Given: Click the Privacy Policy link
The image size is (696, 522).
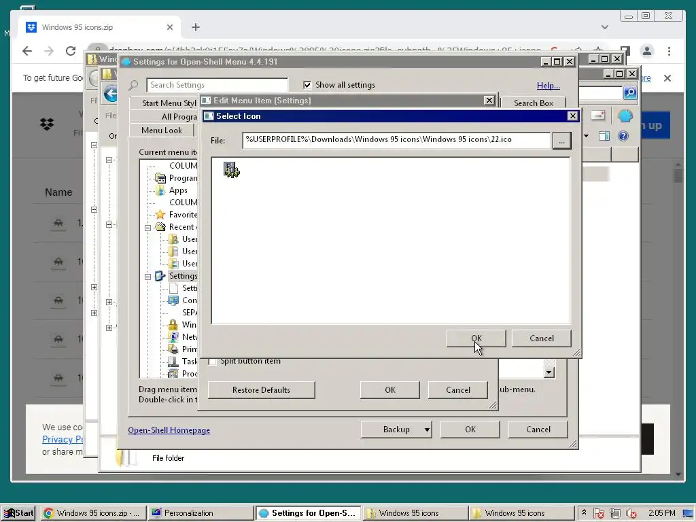Looking at the screenshot, I should pyautogui.click(x=63, y=440).
